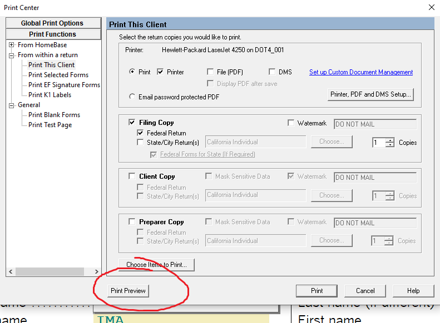Open Printer, PDF and DMS Setup
This screenshot has width=440, height=323.
tap(371, 94)
